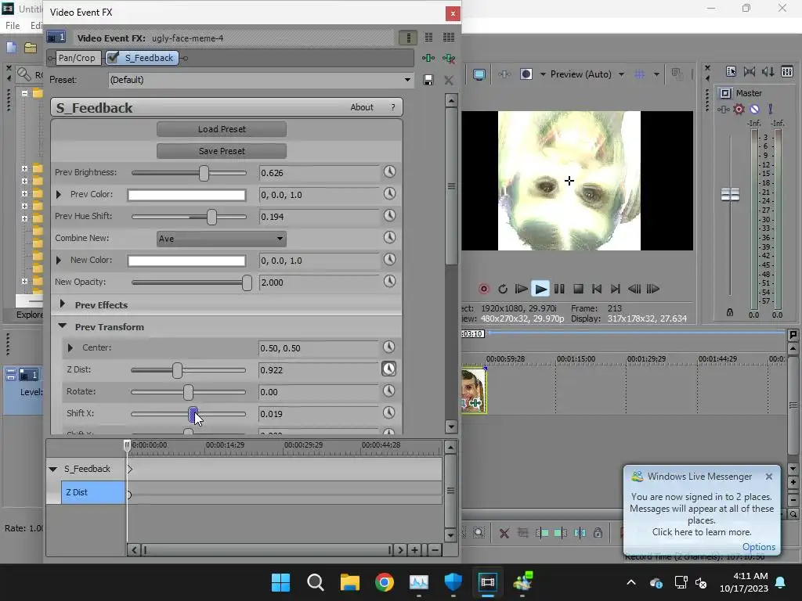
Task: Click the split screen view icon in the preview
Action: [x=526, y=74]
